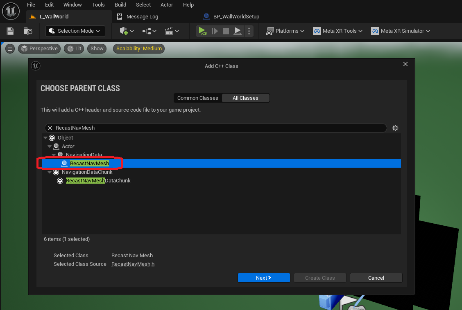Open viewport hamburger options menu
Viewport: 462px width, 310px height.
(10, 49)
